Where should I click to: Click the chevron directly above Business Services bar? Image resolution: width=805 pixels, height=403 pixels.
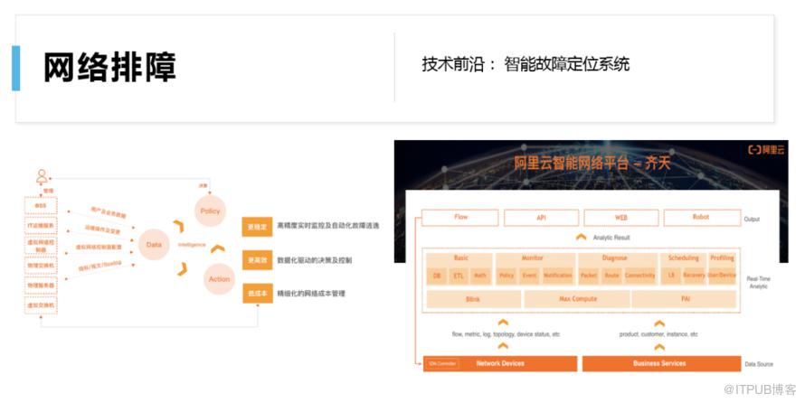point(659,347)
